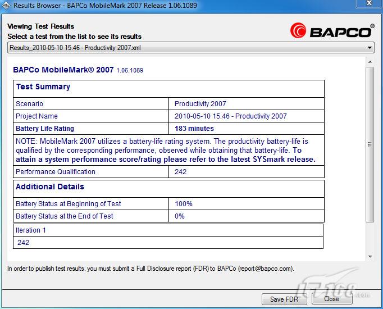Click the 'Performance Qualification' label
Viewport: 383px width, 309px height.
coord(56,172)
